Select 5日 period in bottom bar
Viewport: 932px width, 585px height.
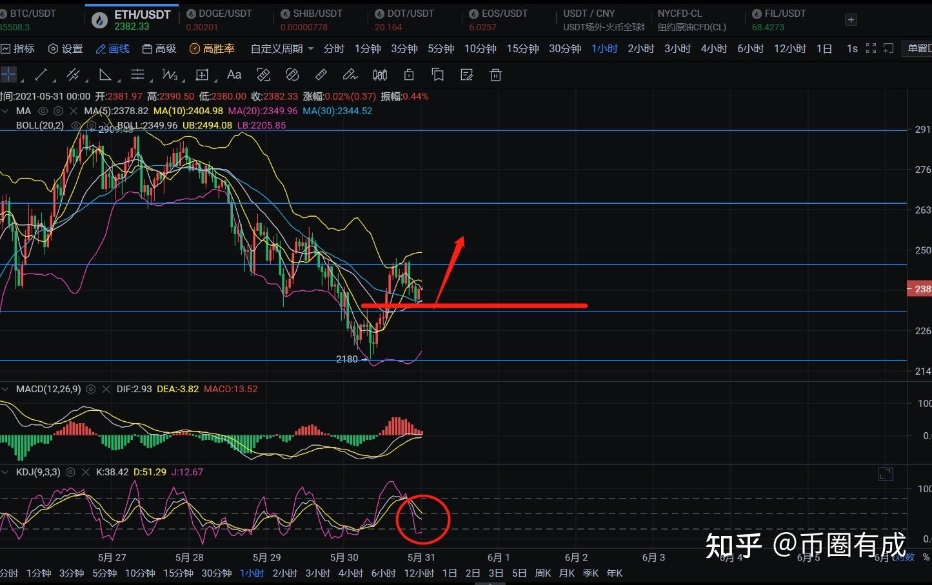pos(519,573)
